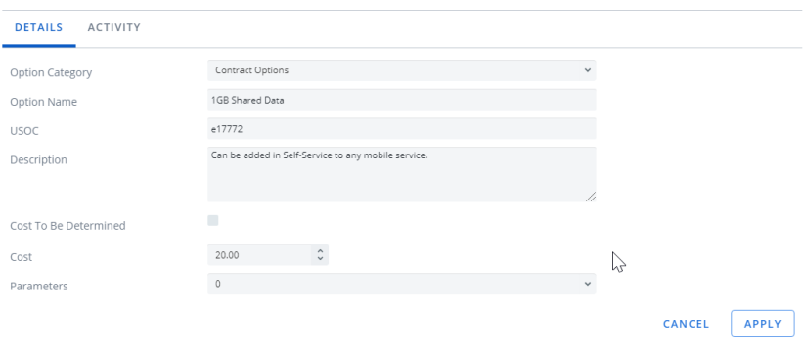Check the Cost To Be Determined checkbox
The image size is (807, 355).
[x=213, y=221]
